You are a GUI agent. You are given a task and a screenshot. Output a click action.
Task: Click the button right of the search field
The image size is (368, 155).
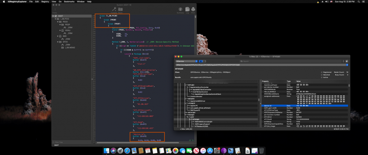click(x=347, y=61)
